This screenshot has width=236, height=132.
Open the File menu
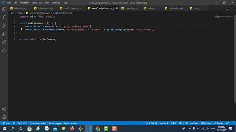point(9,3)
